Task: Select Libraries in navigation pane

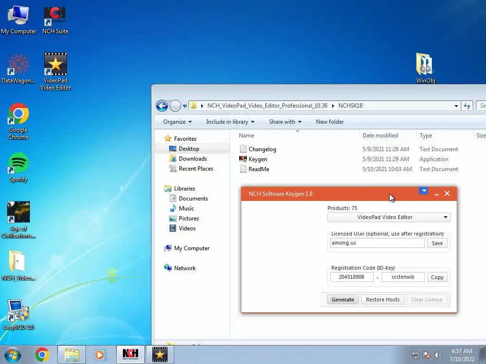Action: (x=185, y=189)
